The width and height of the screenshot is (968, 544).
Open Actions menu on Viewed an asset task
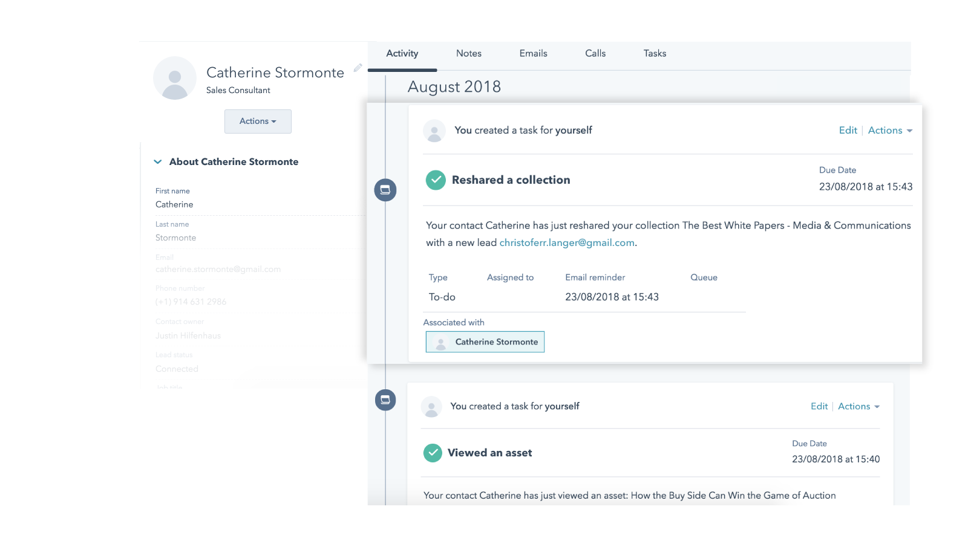(x=858, y=407)
